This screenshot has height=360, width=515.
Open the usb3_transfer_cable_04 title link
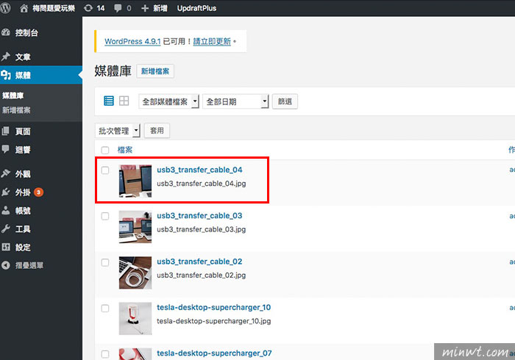[199, 170]
